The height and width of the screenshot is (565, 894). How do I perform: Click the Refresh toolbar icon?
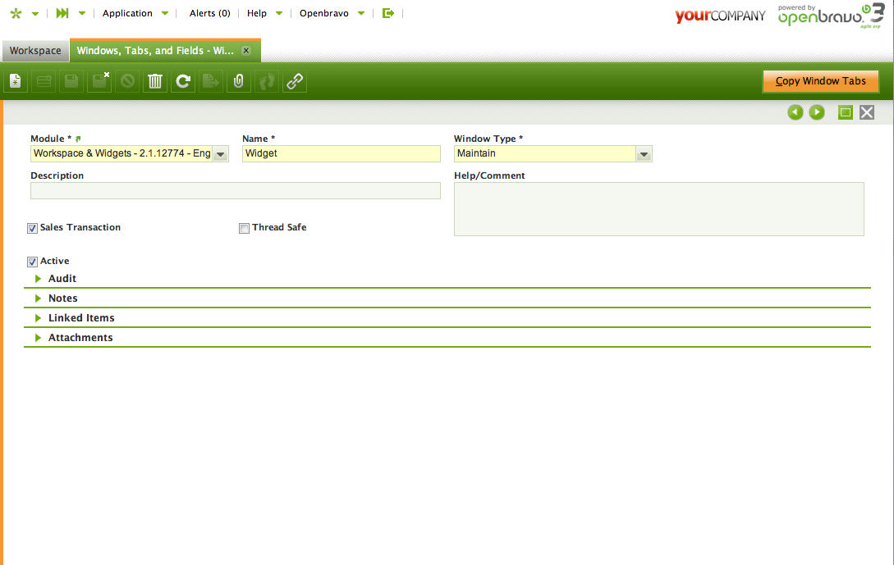[183, 81]
